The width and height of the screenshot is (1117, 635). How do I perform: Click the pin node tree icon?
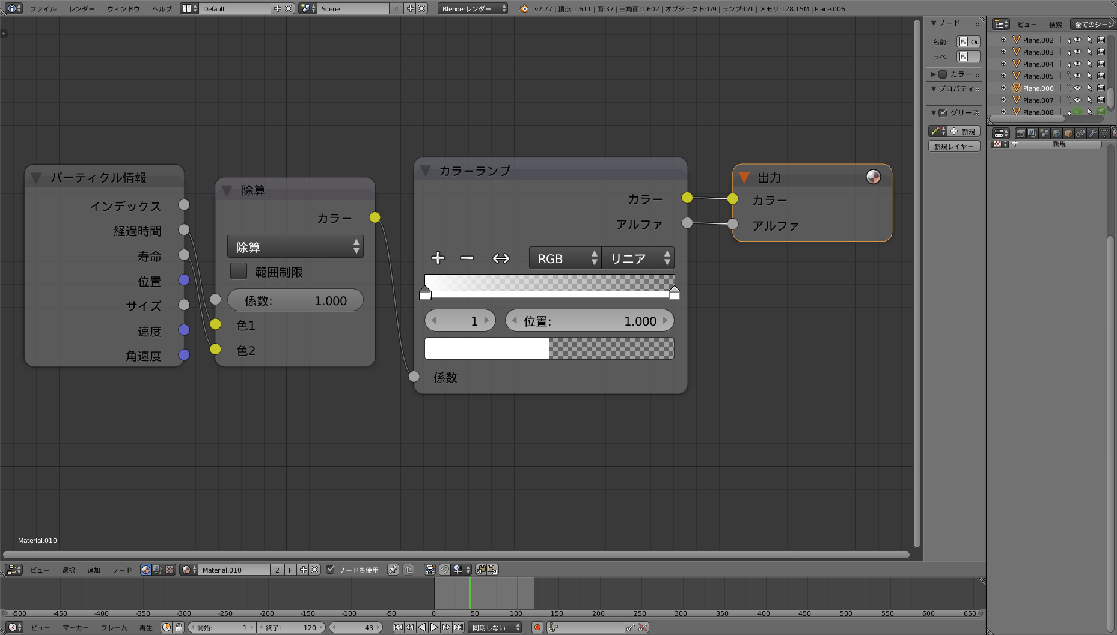pyautogui.click(x=393, y=570)
